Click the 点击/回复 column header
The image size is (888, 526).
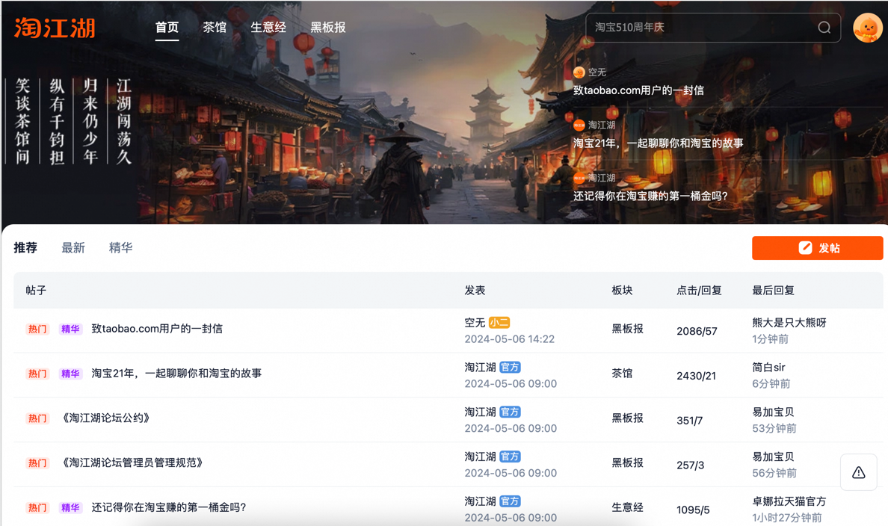699,291
